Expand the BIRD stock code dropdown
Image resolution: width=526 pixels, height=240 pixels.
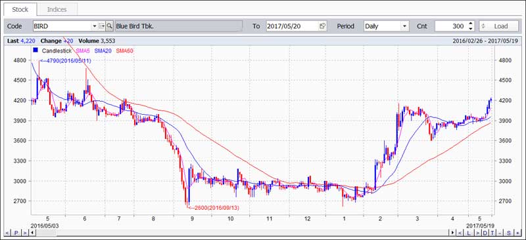(94, 26)
